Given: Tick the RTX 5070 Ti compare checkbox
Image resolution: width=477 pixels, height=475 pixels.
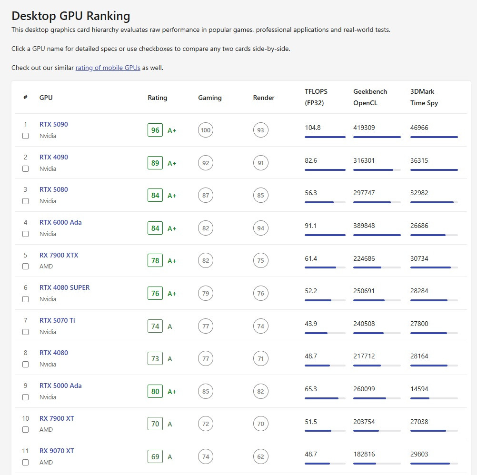Looking at the screenshot, I should point(26,332).
